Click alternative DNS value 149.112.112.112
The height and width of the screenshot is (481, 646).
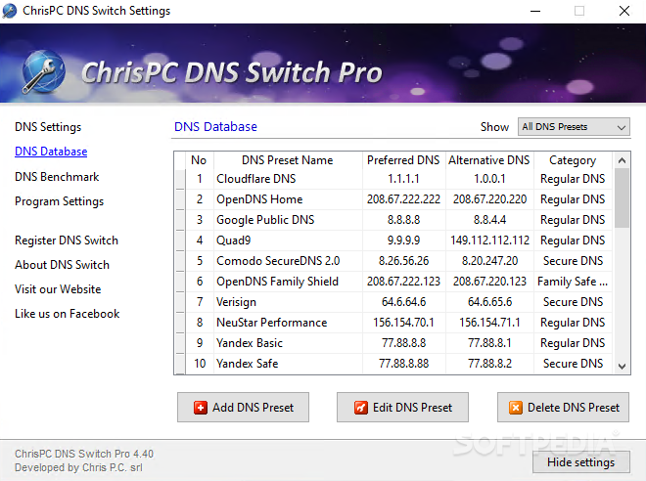489,240
